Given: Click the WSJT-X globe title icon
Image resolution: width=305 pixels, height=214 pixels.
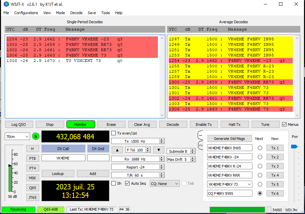Looking at the screenshot, I should (6, 4).
